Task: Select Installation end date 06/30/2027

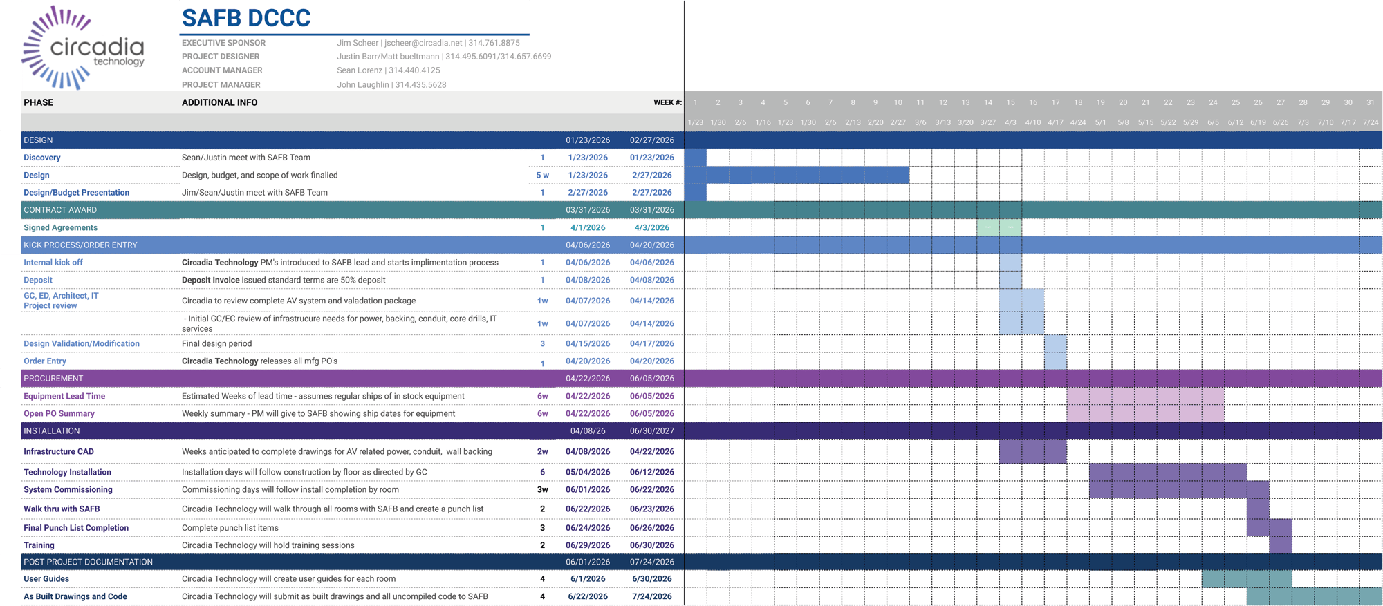Action: coord(652,431)
